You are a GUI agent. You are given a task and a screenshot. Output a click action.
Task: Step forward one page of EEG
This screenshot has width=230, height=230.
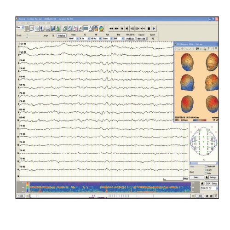pos(138,29)
